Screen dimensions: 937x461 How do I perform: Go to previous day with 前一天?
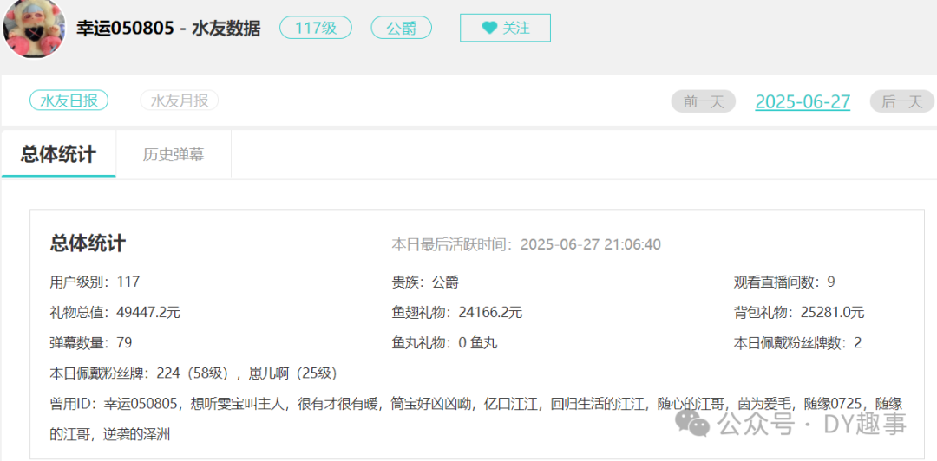(704, 101)
